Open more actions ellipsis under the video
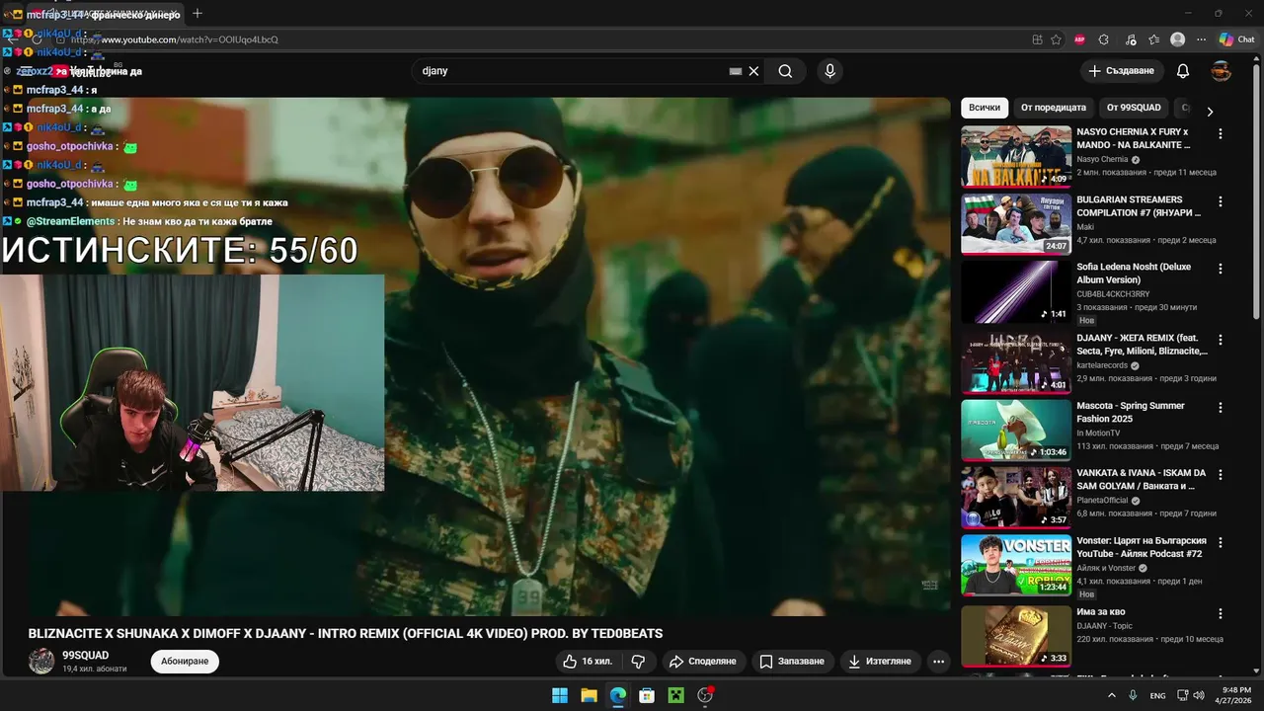The width and height of the screenshot is (1264, 711). 939,661
